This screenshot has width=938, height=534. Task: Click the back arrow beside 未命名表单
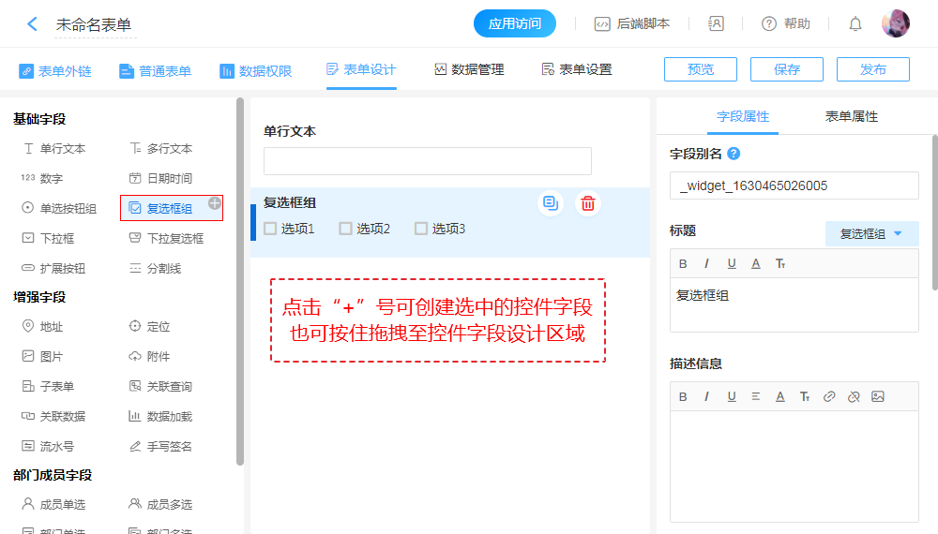click(x=32, y=24)
